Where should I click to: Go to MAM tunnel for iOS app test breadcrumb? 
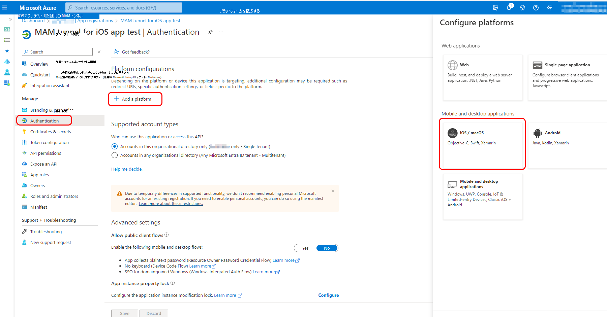tap(150, 21)
